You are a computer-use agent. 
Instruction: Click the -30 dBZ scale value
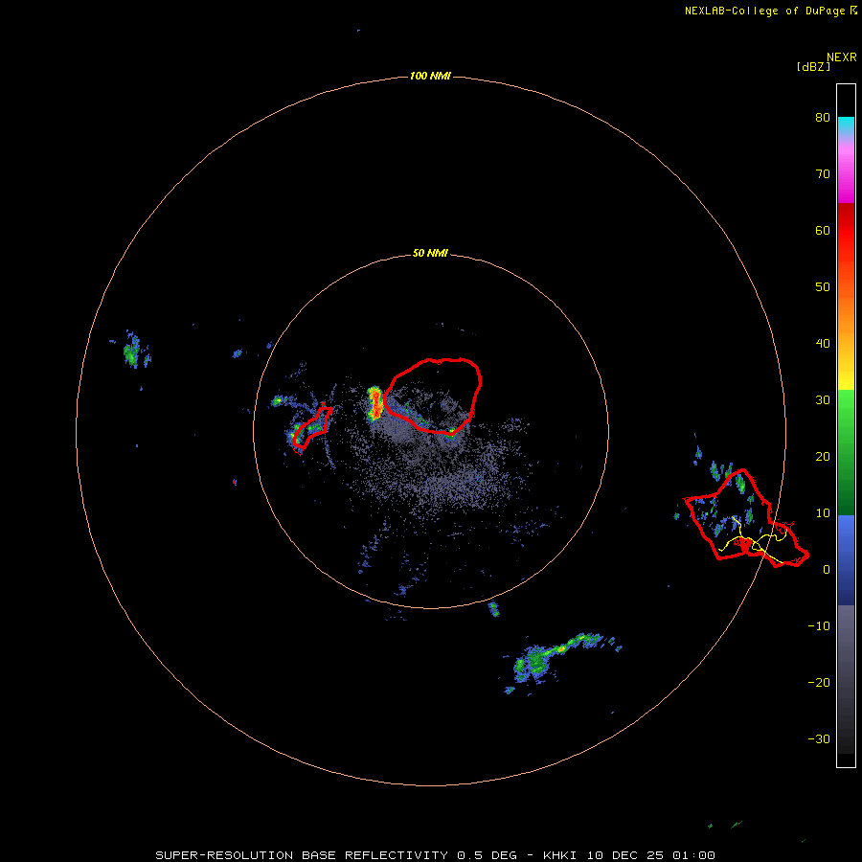[x=819, y=738]
